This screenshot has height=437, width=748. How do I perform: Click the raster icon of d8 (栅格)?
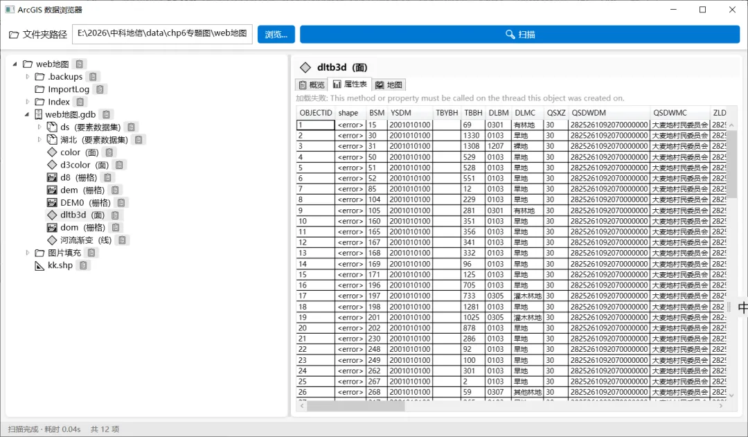click(x=52, y=177)
